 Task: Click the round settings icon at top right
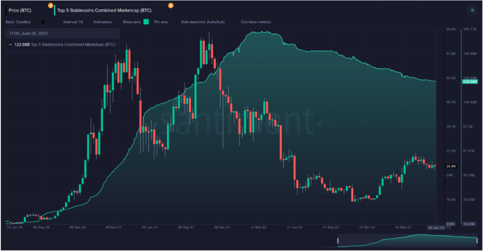point(472,10)
